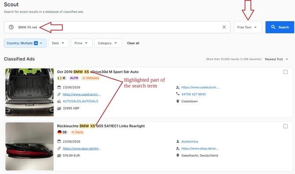Click the ALPR tag on the first ad
Image resolution: width=295 pixels, height=174 pixels.
[x=74, y=78]
